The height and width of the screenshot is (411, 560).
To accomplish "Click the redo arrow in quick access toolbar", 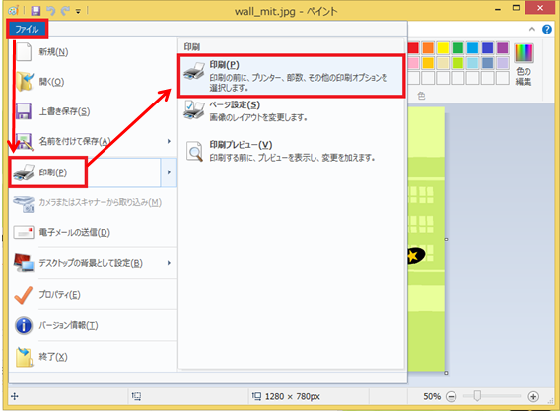I will point(65,11).
